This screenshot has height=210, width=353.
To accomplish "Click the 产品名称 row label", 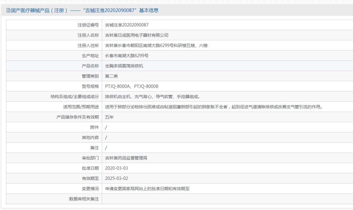I will click(x=90, y=66).
